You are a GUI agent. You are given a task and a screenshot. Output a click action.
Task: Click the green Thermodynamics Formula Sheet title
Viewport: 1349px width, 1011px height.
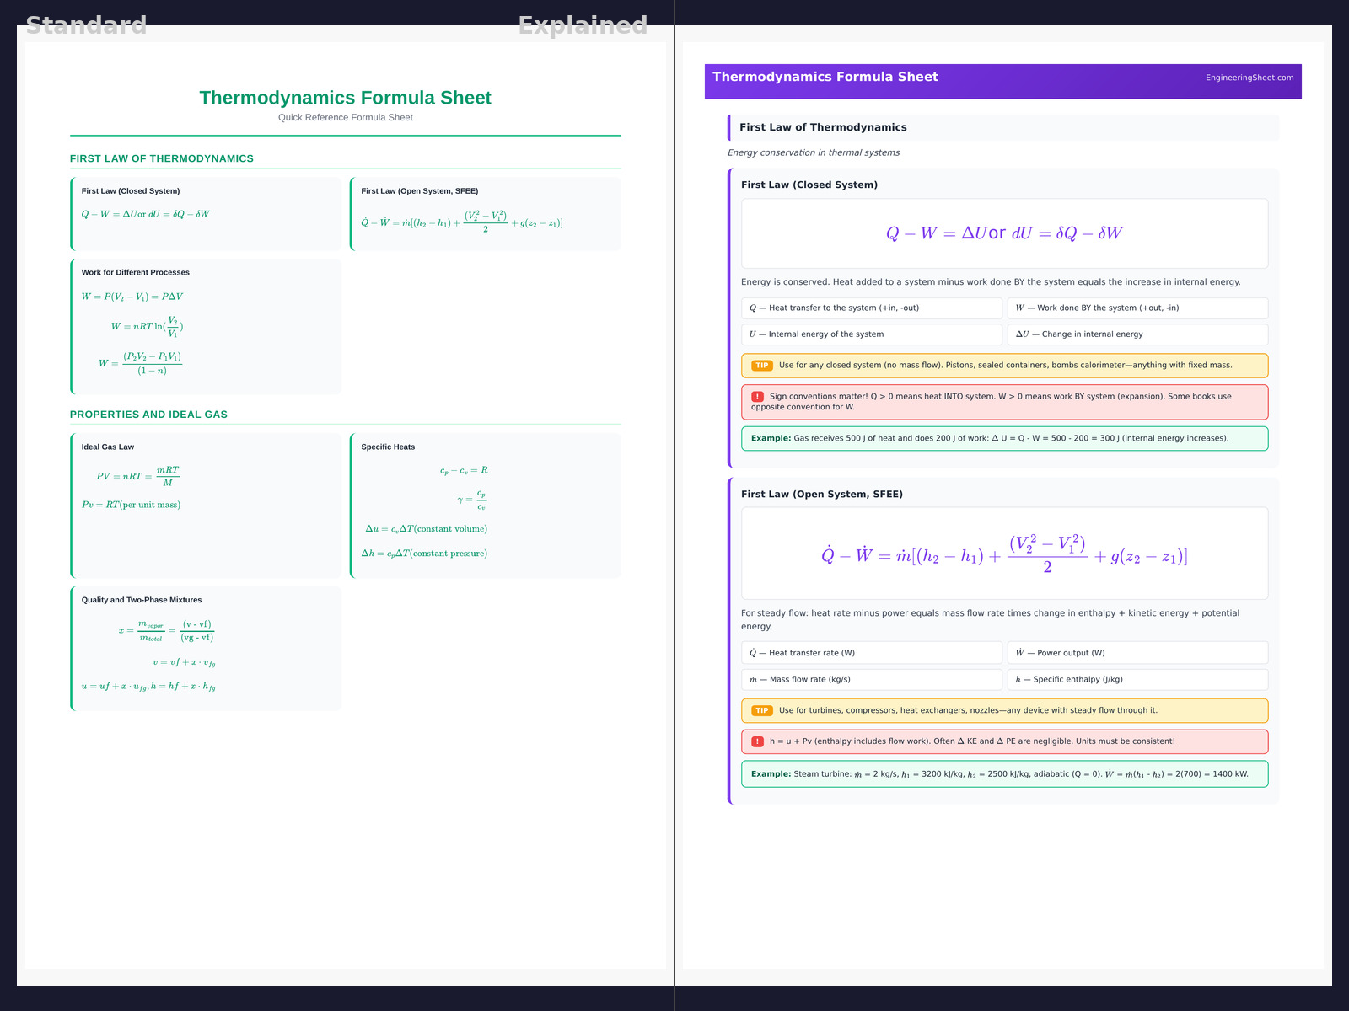(345, 98)
